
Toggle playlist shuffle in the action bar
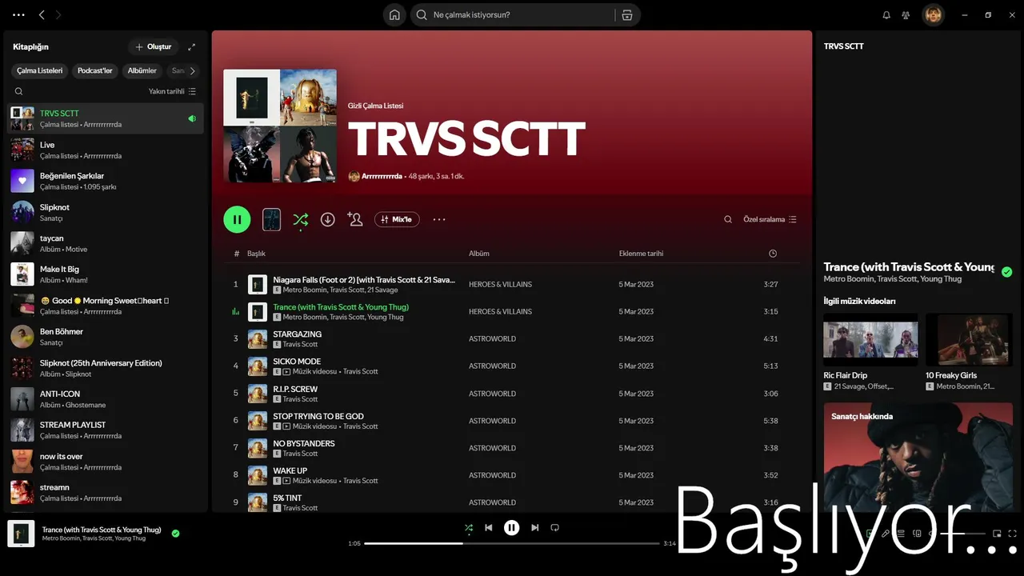pyautogui.click(x=301, y=219)
